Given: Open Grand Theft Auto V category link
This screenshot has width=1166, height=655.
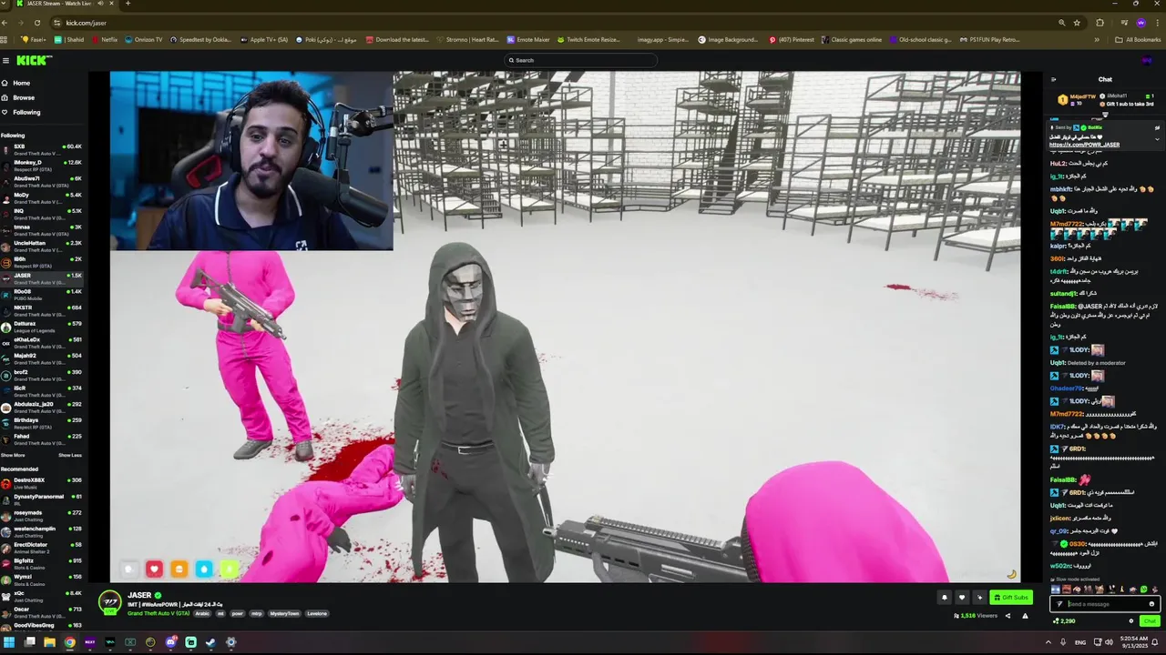Looking at the screenshot, I should [x=159, y=613].
